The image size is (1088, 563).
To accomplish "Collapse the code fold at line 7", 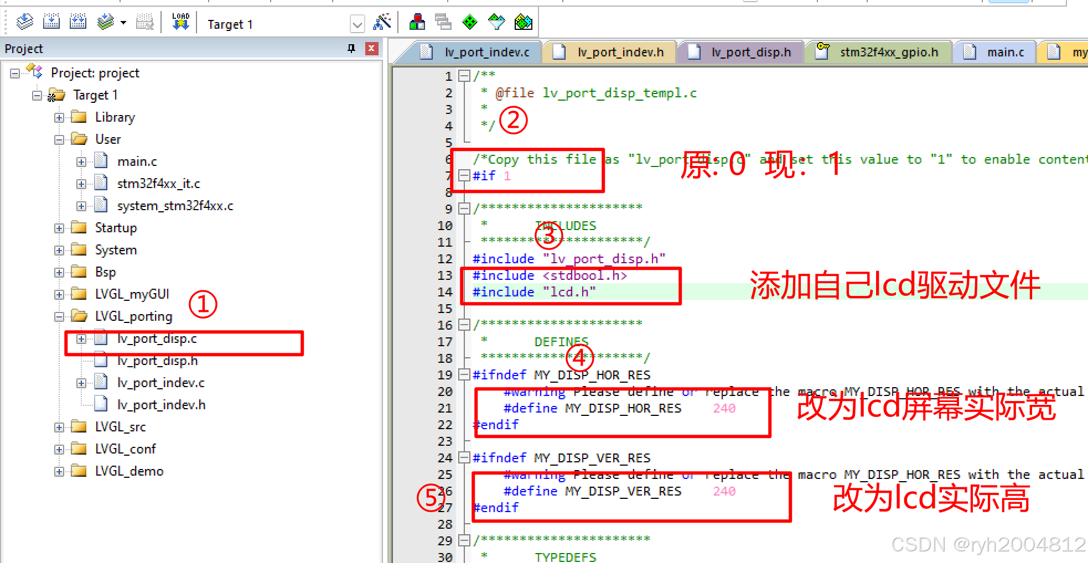I will [464, 176].
